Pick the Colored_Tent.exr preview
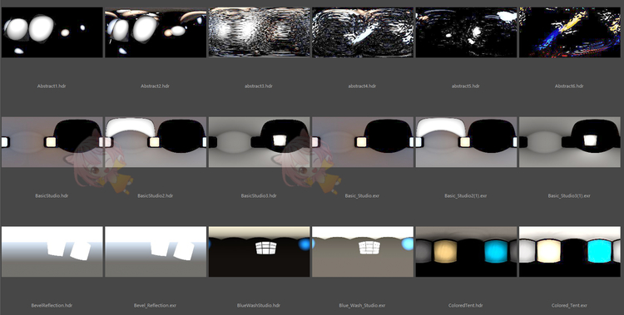This screenshot has width=624, height=315. (x=569, y=252)
